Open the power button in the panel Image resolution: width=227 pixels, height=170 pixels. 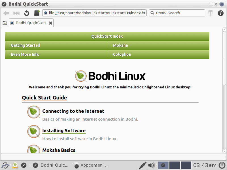222,165
